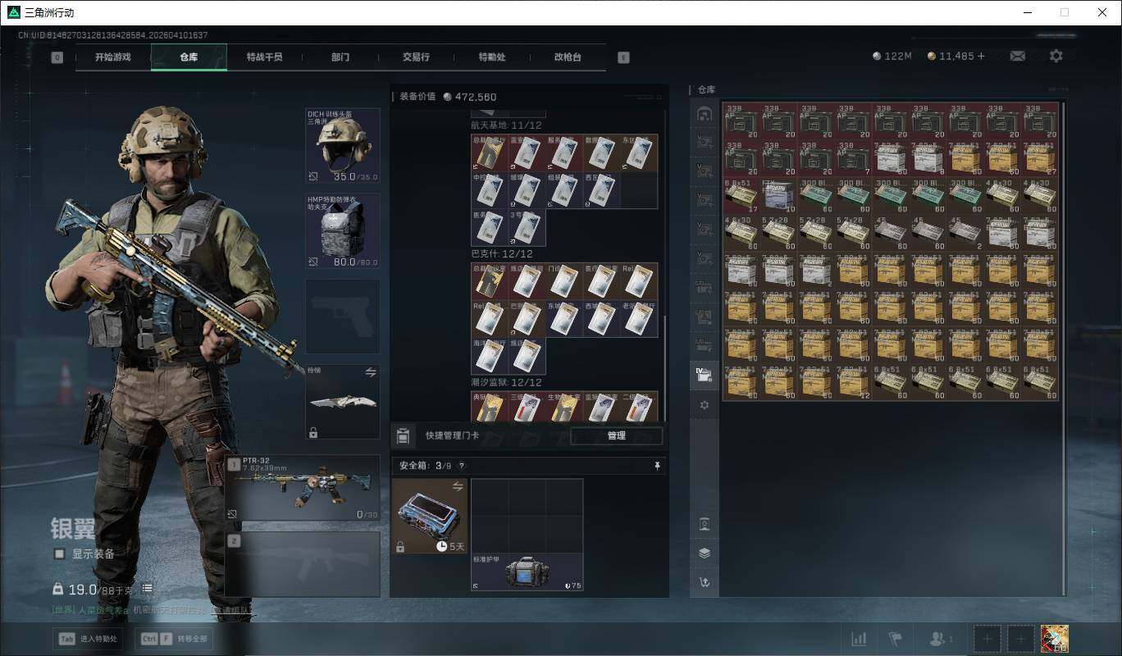This screenshot has height=656, width=1122.
Task: Switch to the 特战干员 tab
Action: coord(264,57)
